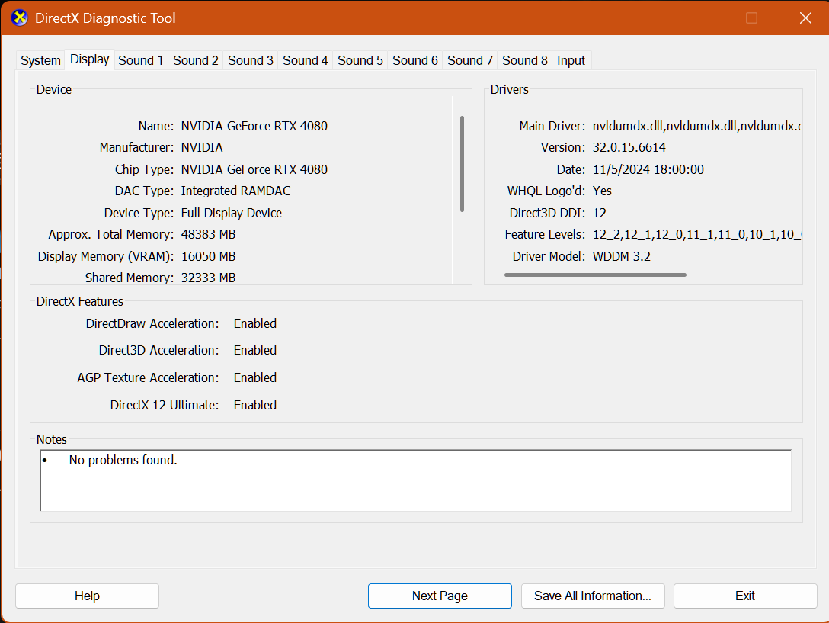Select the 'No problems found.' note

click(x=123, y=460)
